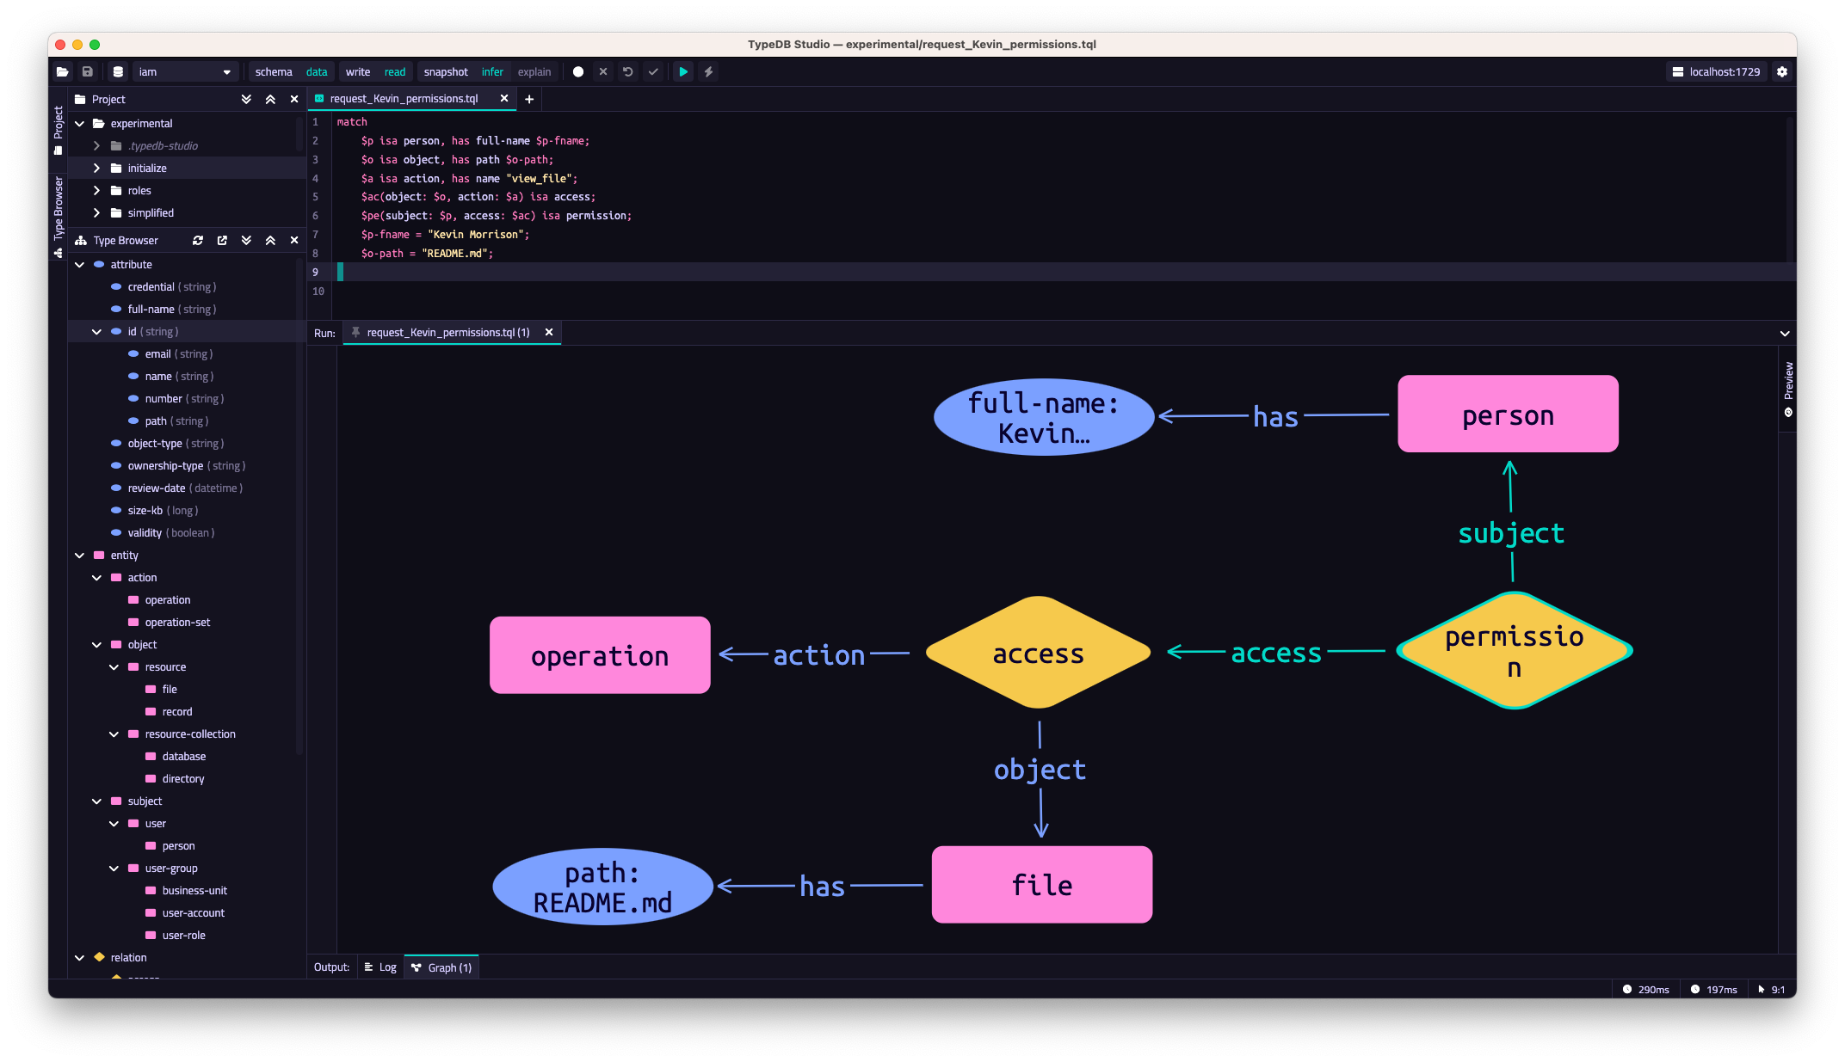Select the Graph (1) output tab

[x=442, y=967]
